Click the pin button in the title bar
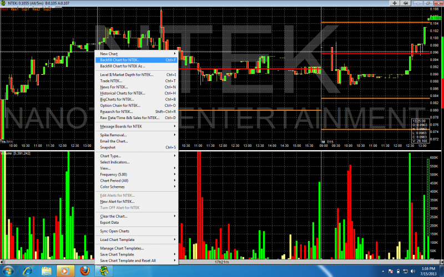Screen dimensions: 444x277 click(406, 3)
